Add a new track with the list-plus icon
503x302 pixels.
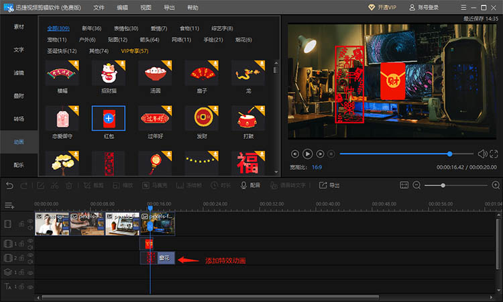(x=9, y=205)
